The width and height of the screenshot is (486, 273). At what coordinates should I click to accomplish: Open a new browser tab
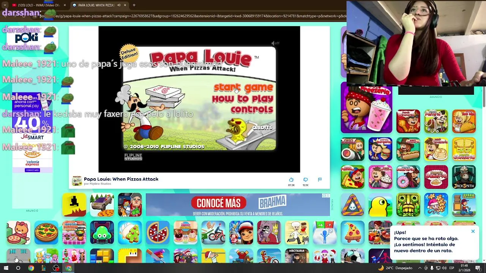tap(134, 5)
